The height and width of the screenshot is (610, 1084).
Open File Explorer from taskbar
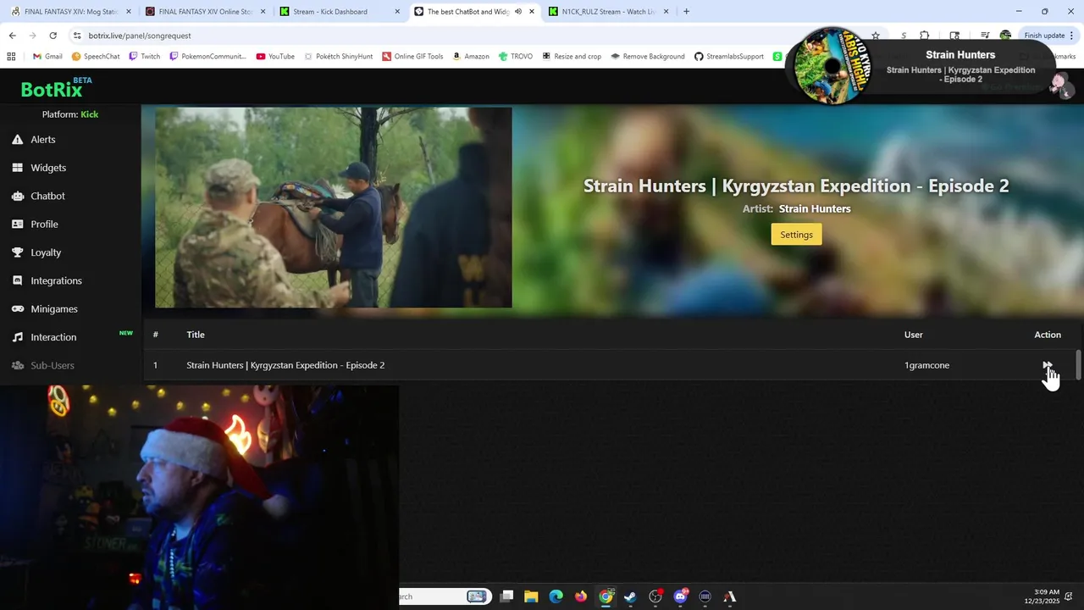coord(531,596)
